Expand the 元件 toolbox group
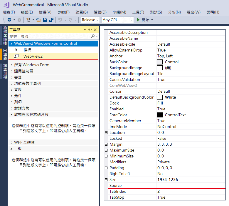This screenshot has width=229, height=206. tap(11, 96)
